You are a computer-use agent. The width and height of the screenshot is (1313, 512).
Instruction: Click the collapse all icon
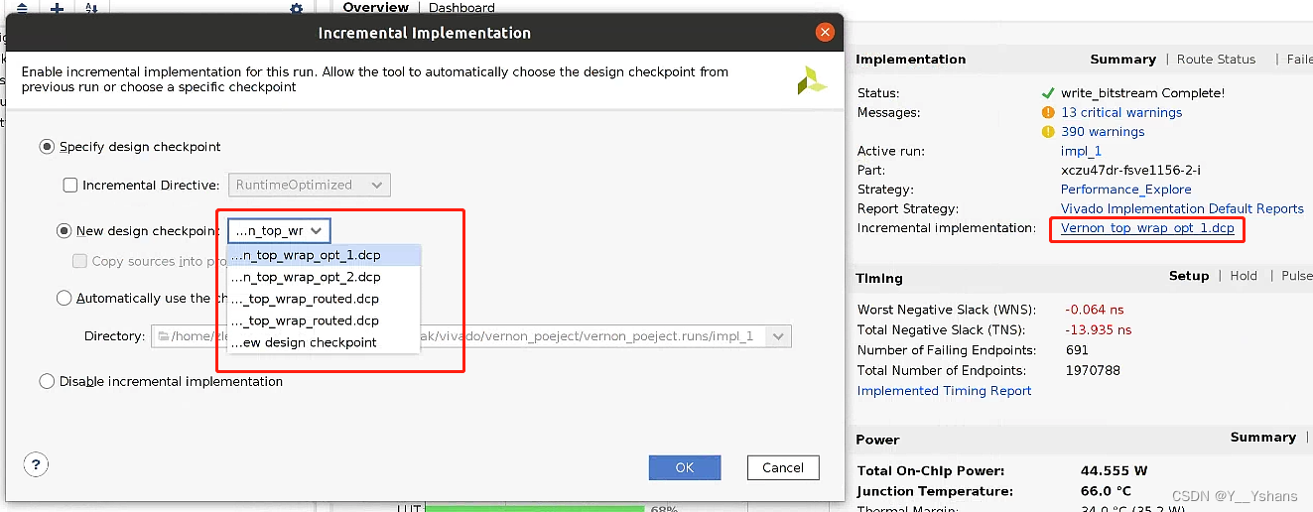pos(22,9)
